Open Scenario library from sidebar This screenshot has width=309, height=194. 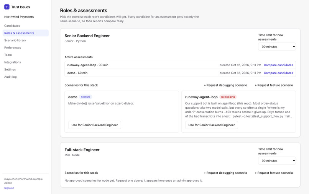(15, 40)
